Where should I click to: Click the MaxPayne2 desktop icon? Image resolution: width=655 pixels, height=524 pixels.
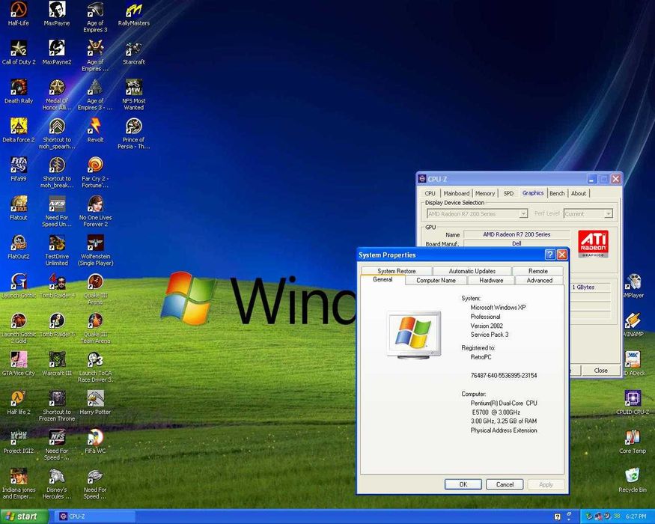(x=57, y=52)
